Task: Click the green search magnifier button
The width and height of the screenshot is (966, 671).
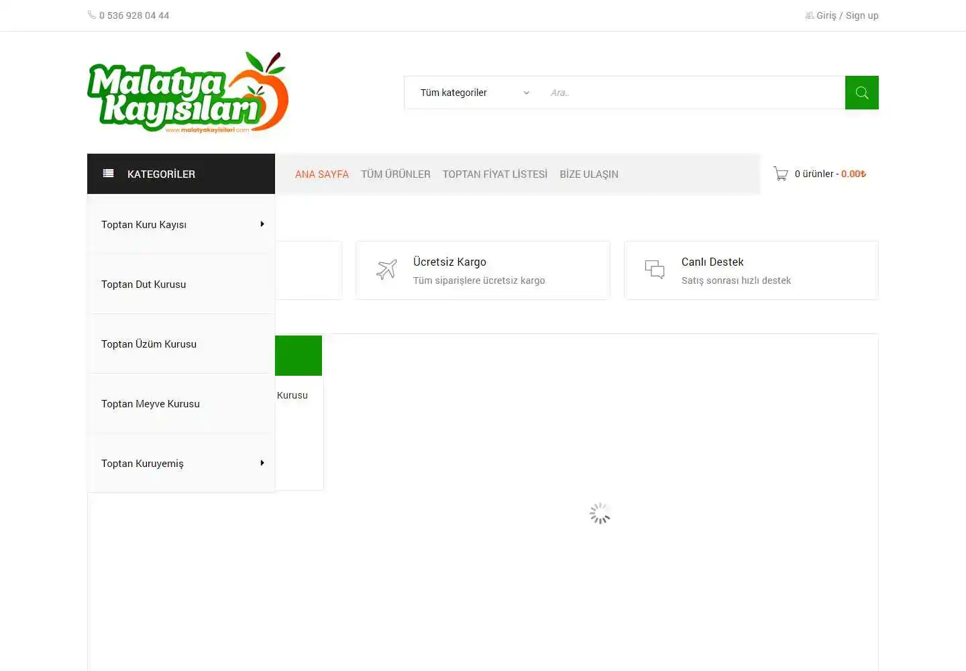Action: point(862,93)
